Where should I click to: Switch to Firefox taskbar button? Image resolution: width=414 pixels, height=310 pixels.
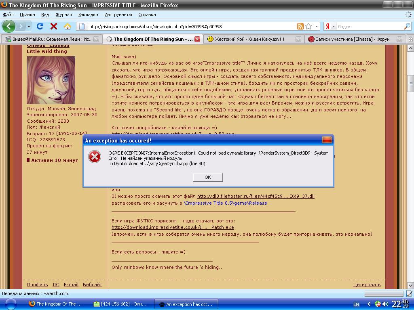(x=56, y=304)
